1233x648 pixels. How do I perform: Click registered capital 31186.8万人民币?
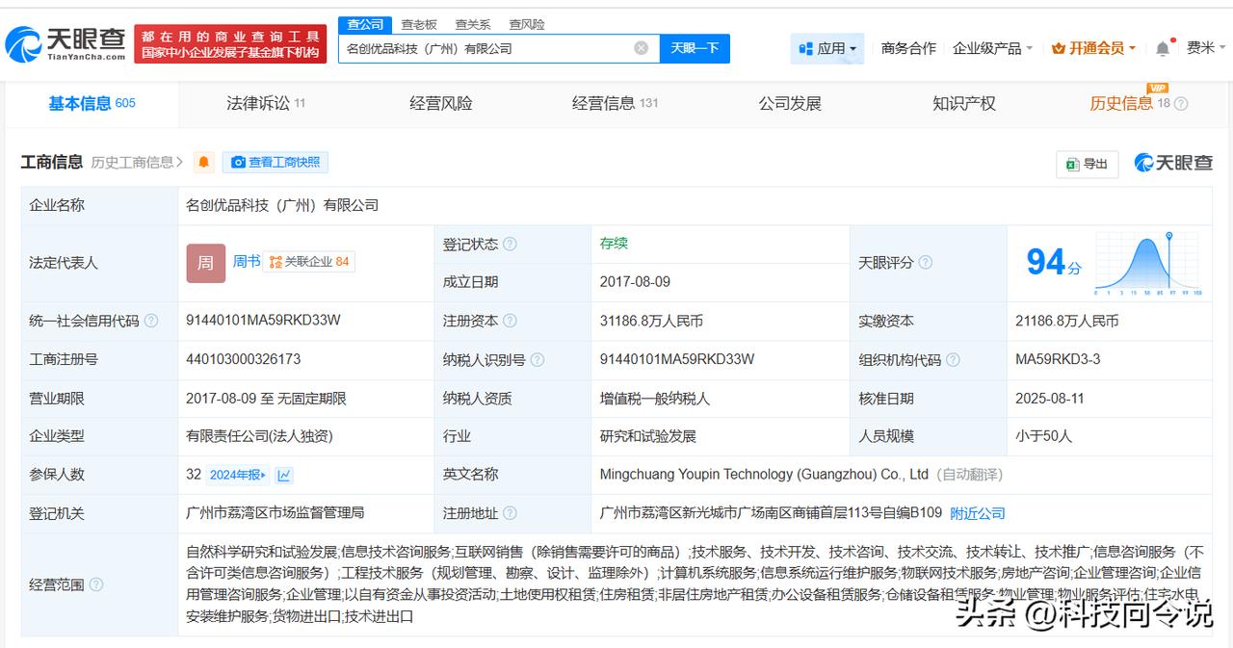point(651,322)
